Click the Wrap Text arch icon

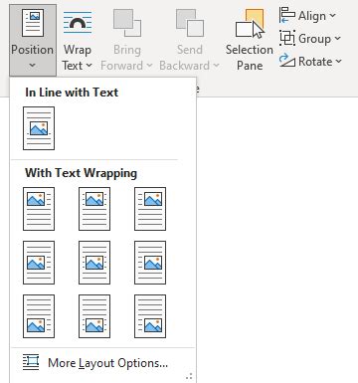click(x=78, y=23)
